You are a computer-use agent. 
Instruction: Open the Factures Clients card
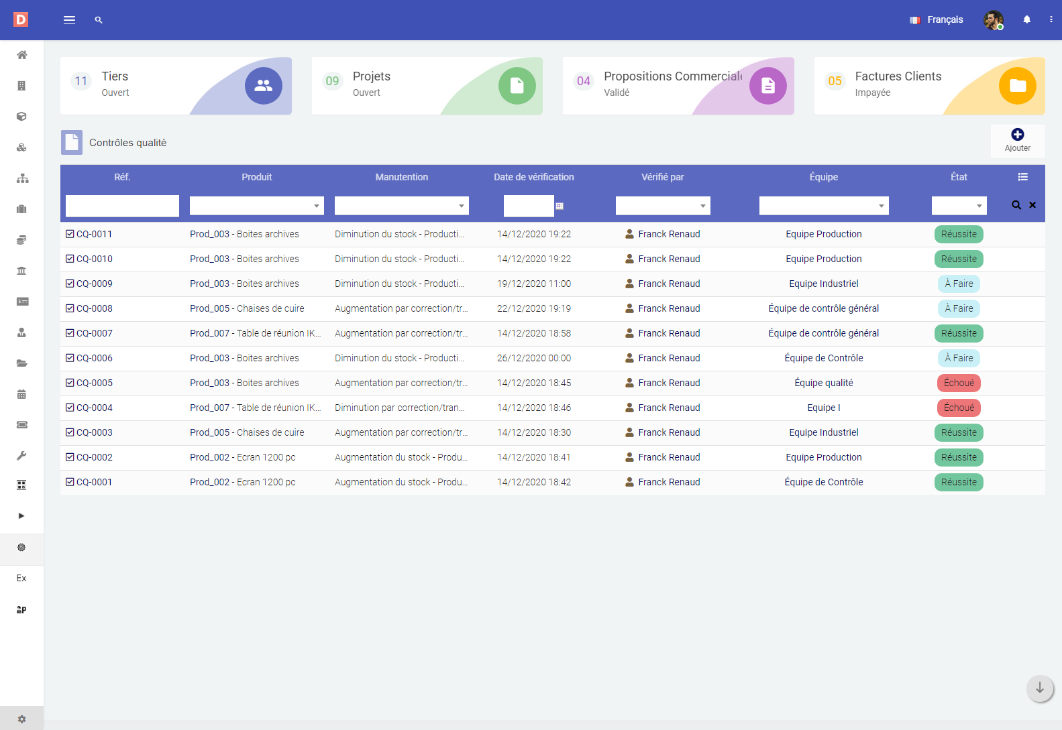coord(929,86)
